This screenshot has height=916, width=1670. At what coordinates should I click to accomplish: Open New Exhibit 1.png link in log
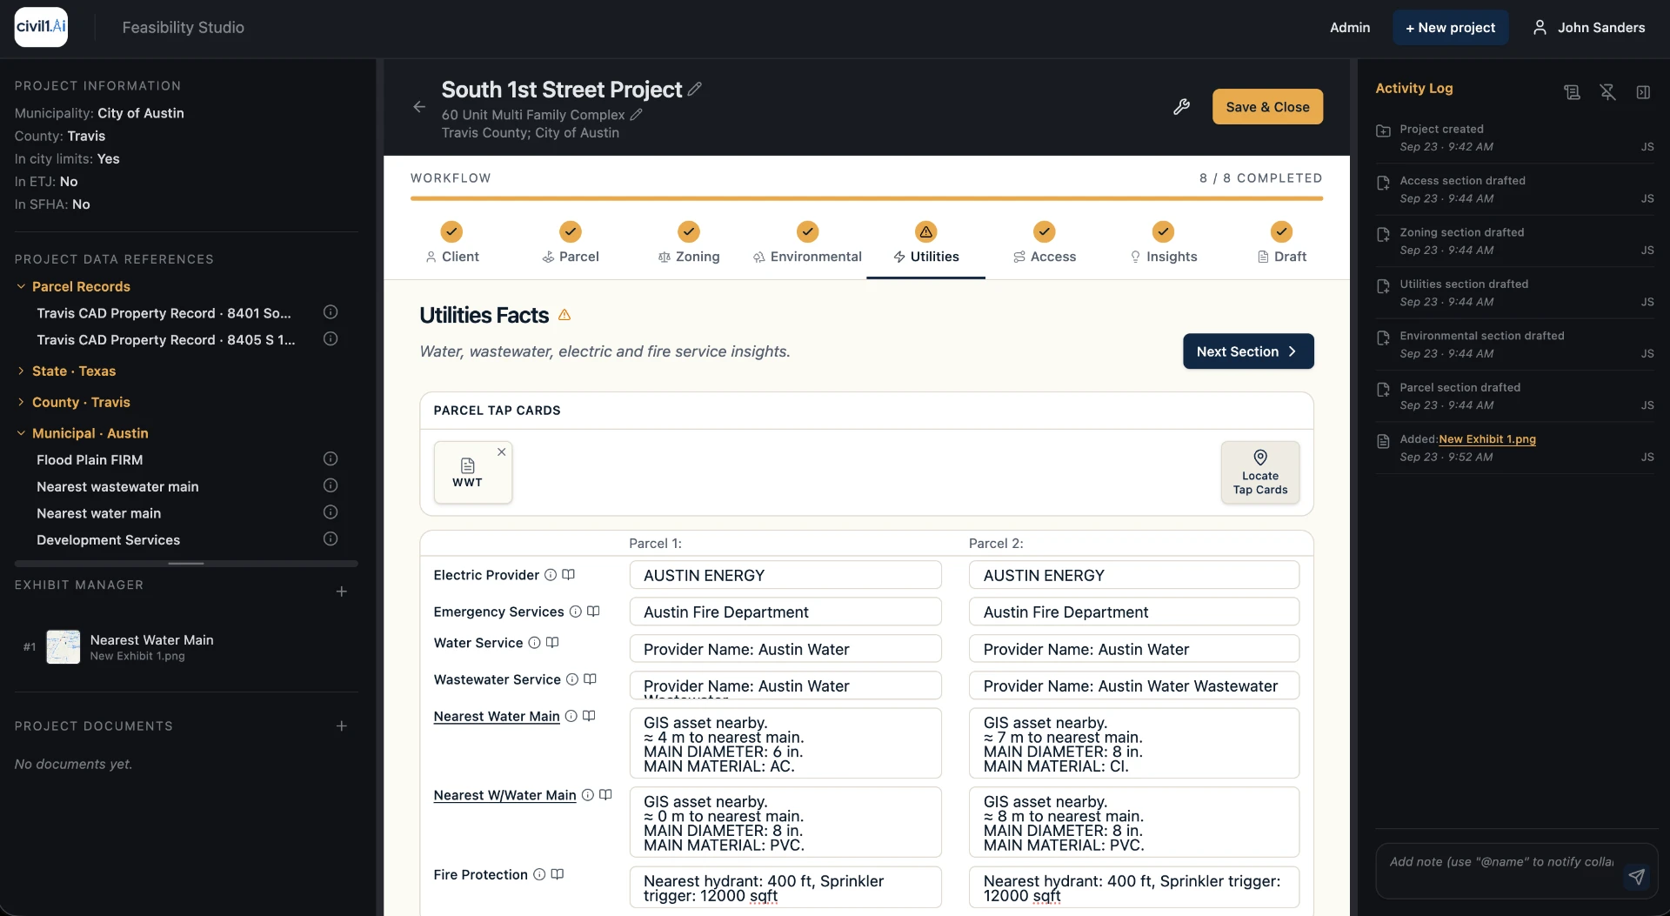click(x=1486, y=439)
